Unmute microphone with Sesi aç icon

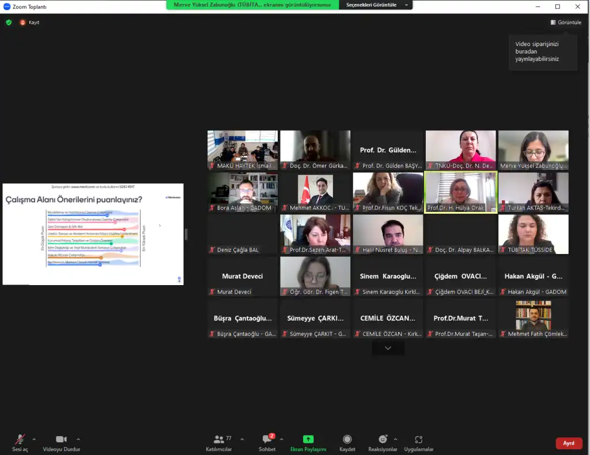point(20,439)
